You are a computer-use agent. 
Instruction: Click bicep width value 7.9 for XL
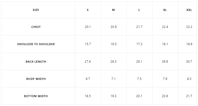pyautogui.click(x=165, y=79)
